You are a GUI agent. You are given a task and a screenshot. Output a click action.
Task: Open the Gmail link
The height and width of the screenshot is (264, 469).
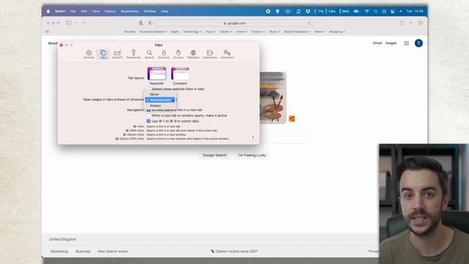tap(377, 43)
